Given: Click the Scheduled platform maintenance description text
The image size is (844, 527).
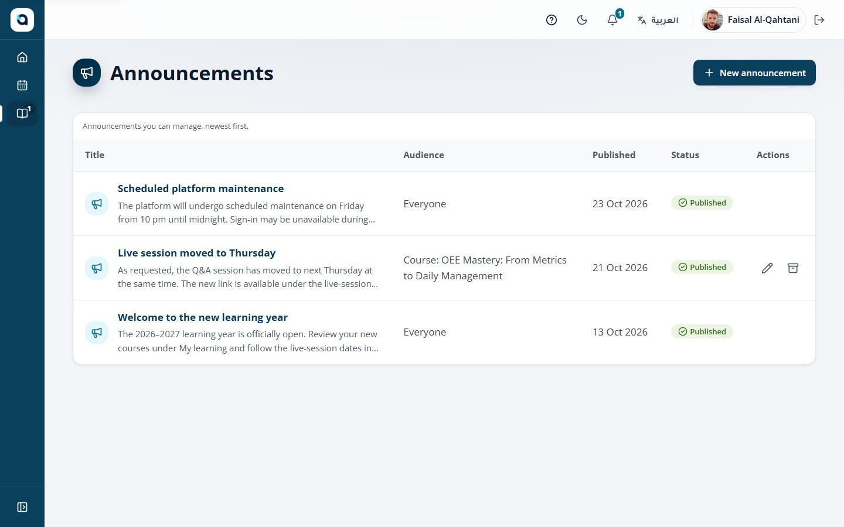Looking at the screenshot, I should tap(246, 213).
